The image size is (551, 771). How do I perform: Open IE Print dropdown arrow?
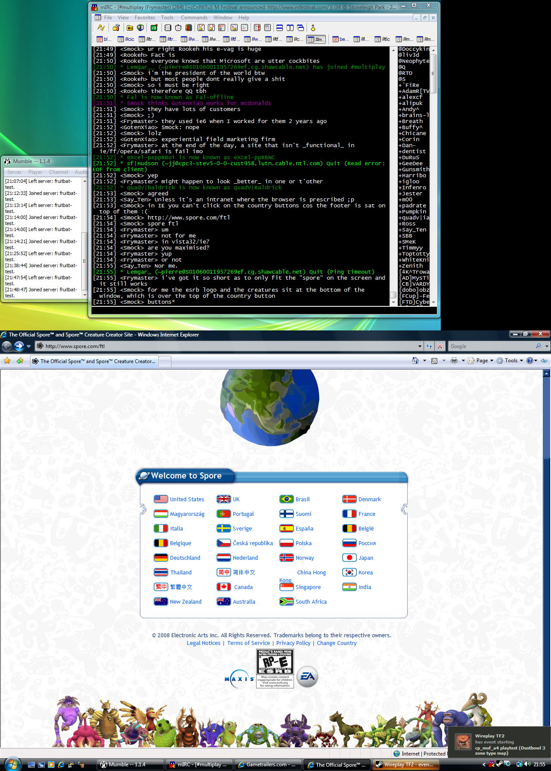[x=463, y=361]
